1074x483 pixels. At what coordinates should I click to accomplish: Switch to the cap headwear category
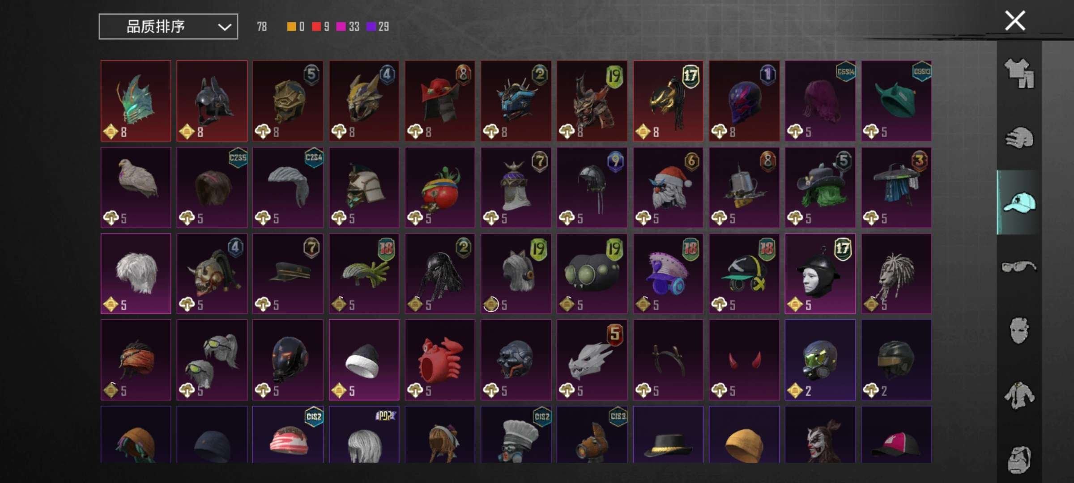(1019, 202)
